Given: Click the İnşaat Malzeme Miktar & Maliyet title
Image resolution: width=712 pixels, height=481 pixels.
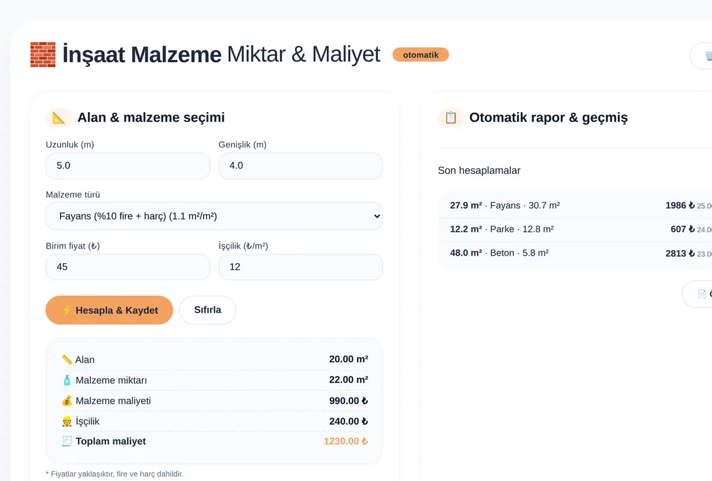Looking at the screenshot, I should pyautogui.click(x=221, y=55).
